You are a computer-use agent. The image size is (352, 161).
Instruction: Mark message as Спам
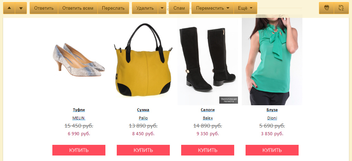click(179, 8)
